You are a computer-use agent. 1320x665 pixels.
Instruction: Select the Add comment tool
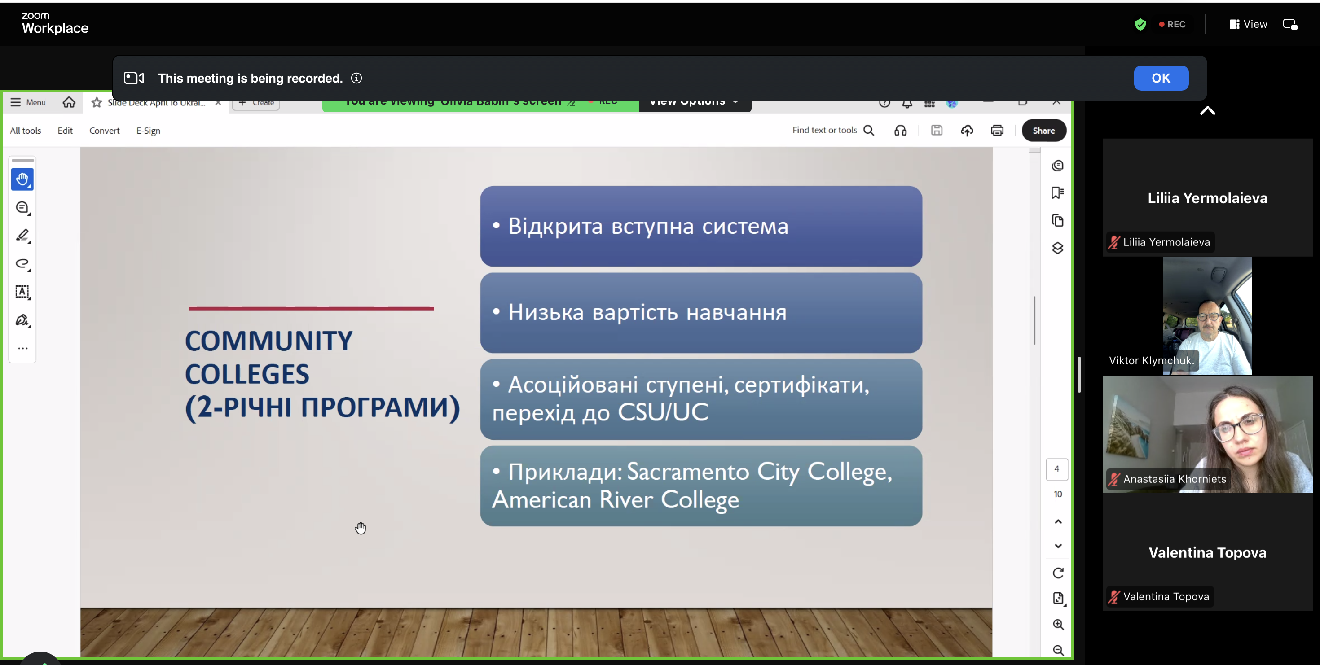pyautogui.click(x=22, y=207)
